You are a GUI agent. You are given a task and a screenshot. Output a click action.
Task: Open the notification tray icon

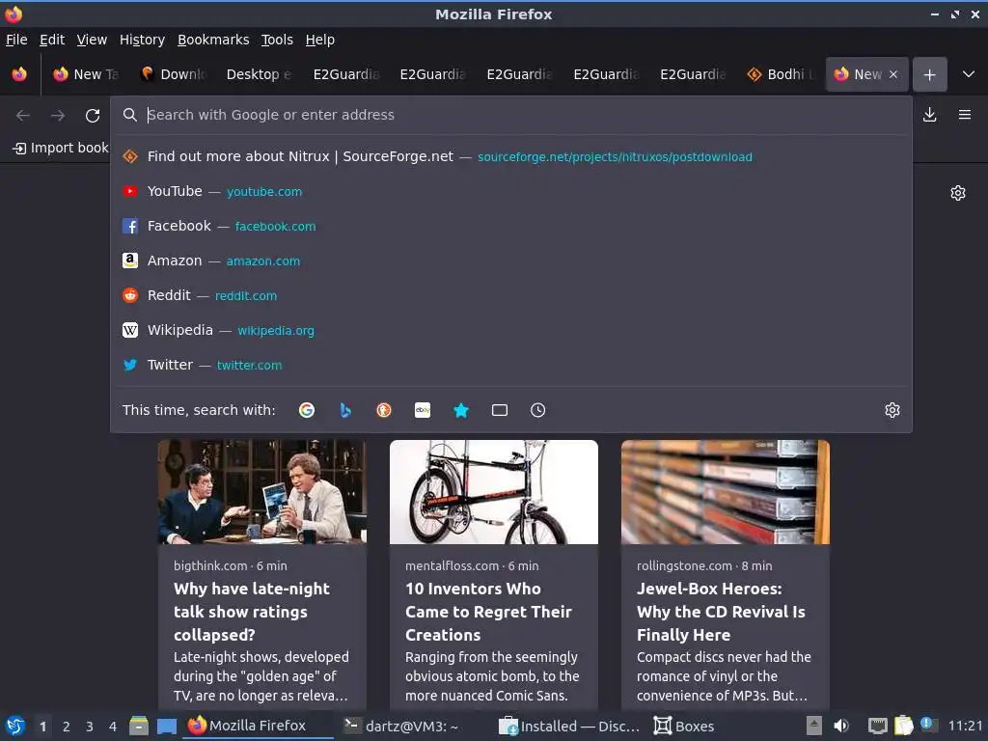coord(928,724)
